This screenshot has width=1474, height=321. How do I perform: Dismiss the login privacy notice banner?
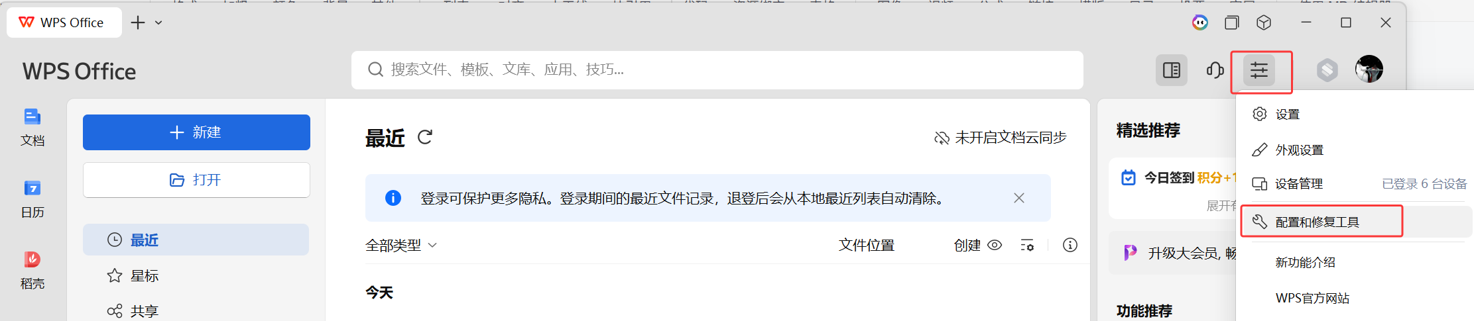tap(1019, 198)
